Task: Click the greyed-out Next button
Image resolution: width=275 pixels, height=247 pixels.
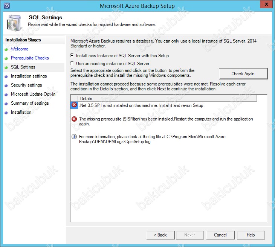Action: point(190,235)
